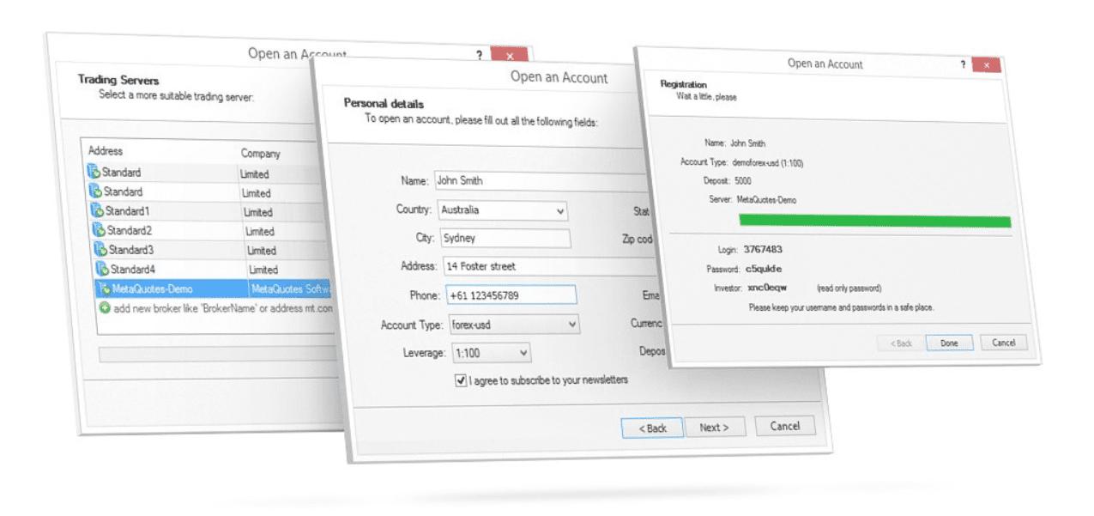Select the MetaQuotes-Demo row label
Image resolution: width=1094 pixels, height=516 pixels.
(152, 289)
